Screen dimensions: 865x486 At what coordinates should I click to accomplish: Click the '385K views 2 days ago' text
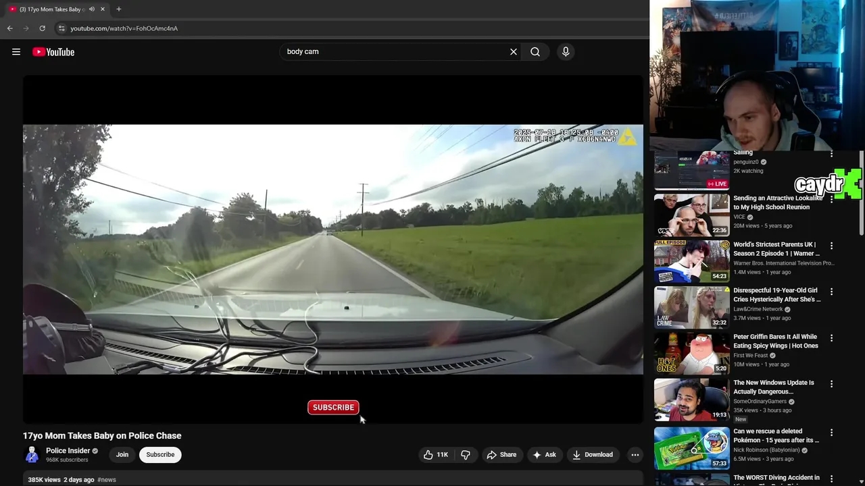click(x=61, y=480)
